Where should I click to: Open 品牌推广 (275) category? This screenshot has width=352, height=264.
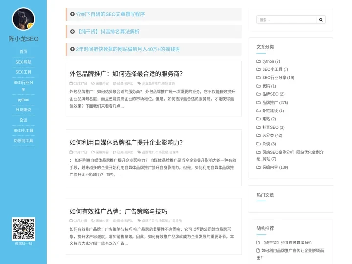[275, 102]
